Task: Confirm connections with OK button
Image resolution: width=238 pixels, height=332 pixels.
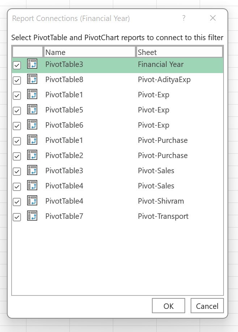Action: 169,306
